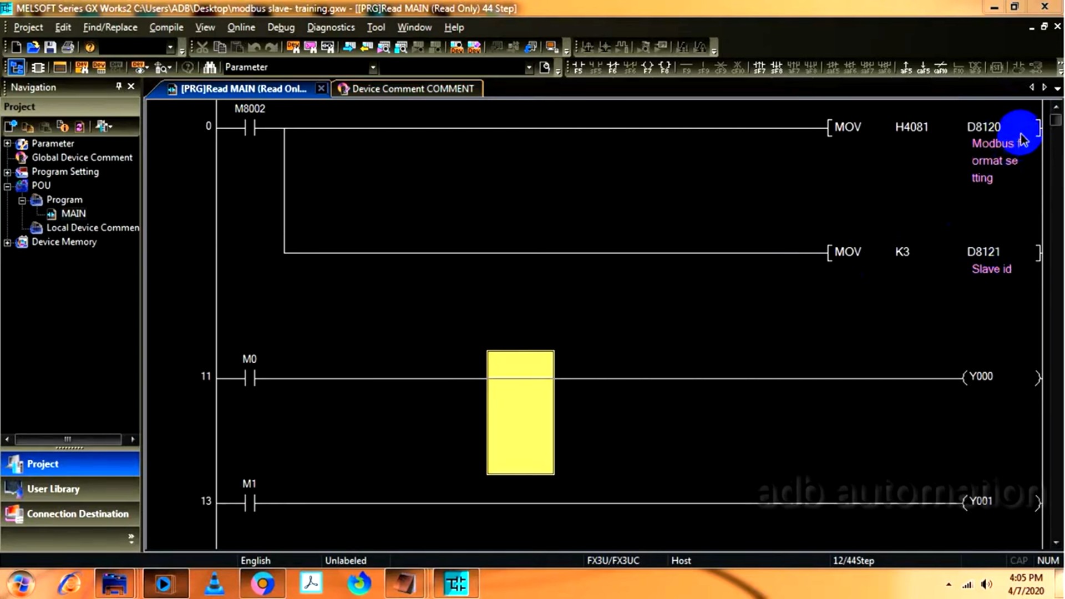Open the Diagnostics menu
This screenshot has width=1065, height=599.
tap(331, 27)
